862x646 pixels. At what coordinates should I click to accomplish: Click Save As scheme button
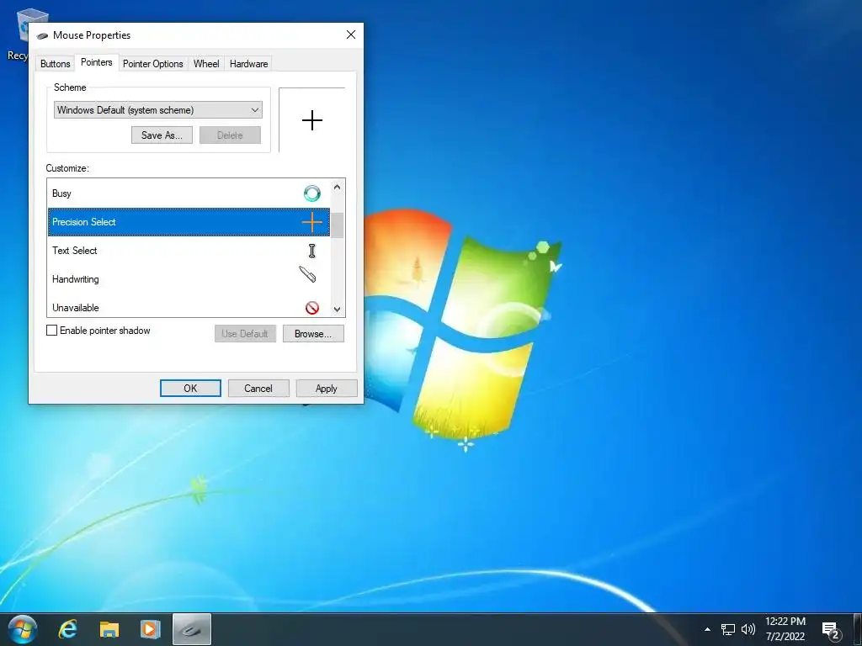tap(162, 135)
